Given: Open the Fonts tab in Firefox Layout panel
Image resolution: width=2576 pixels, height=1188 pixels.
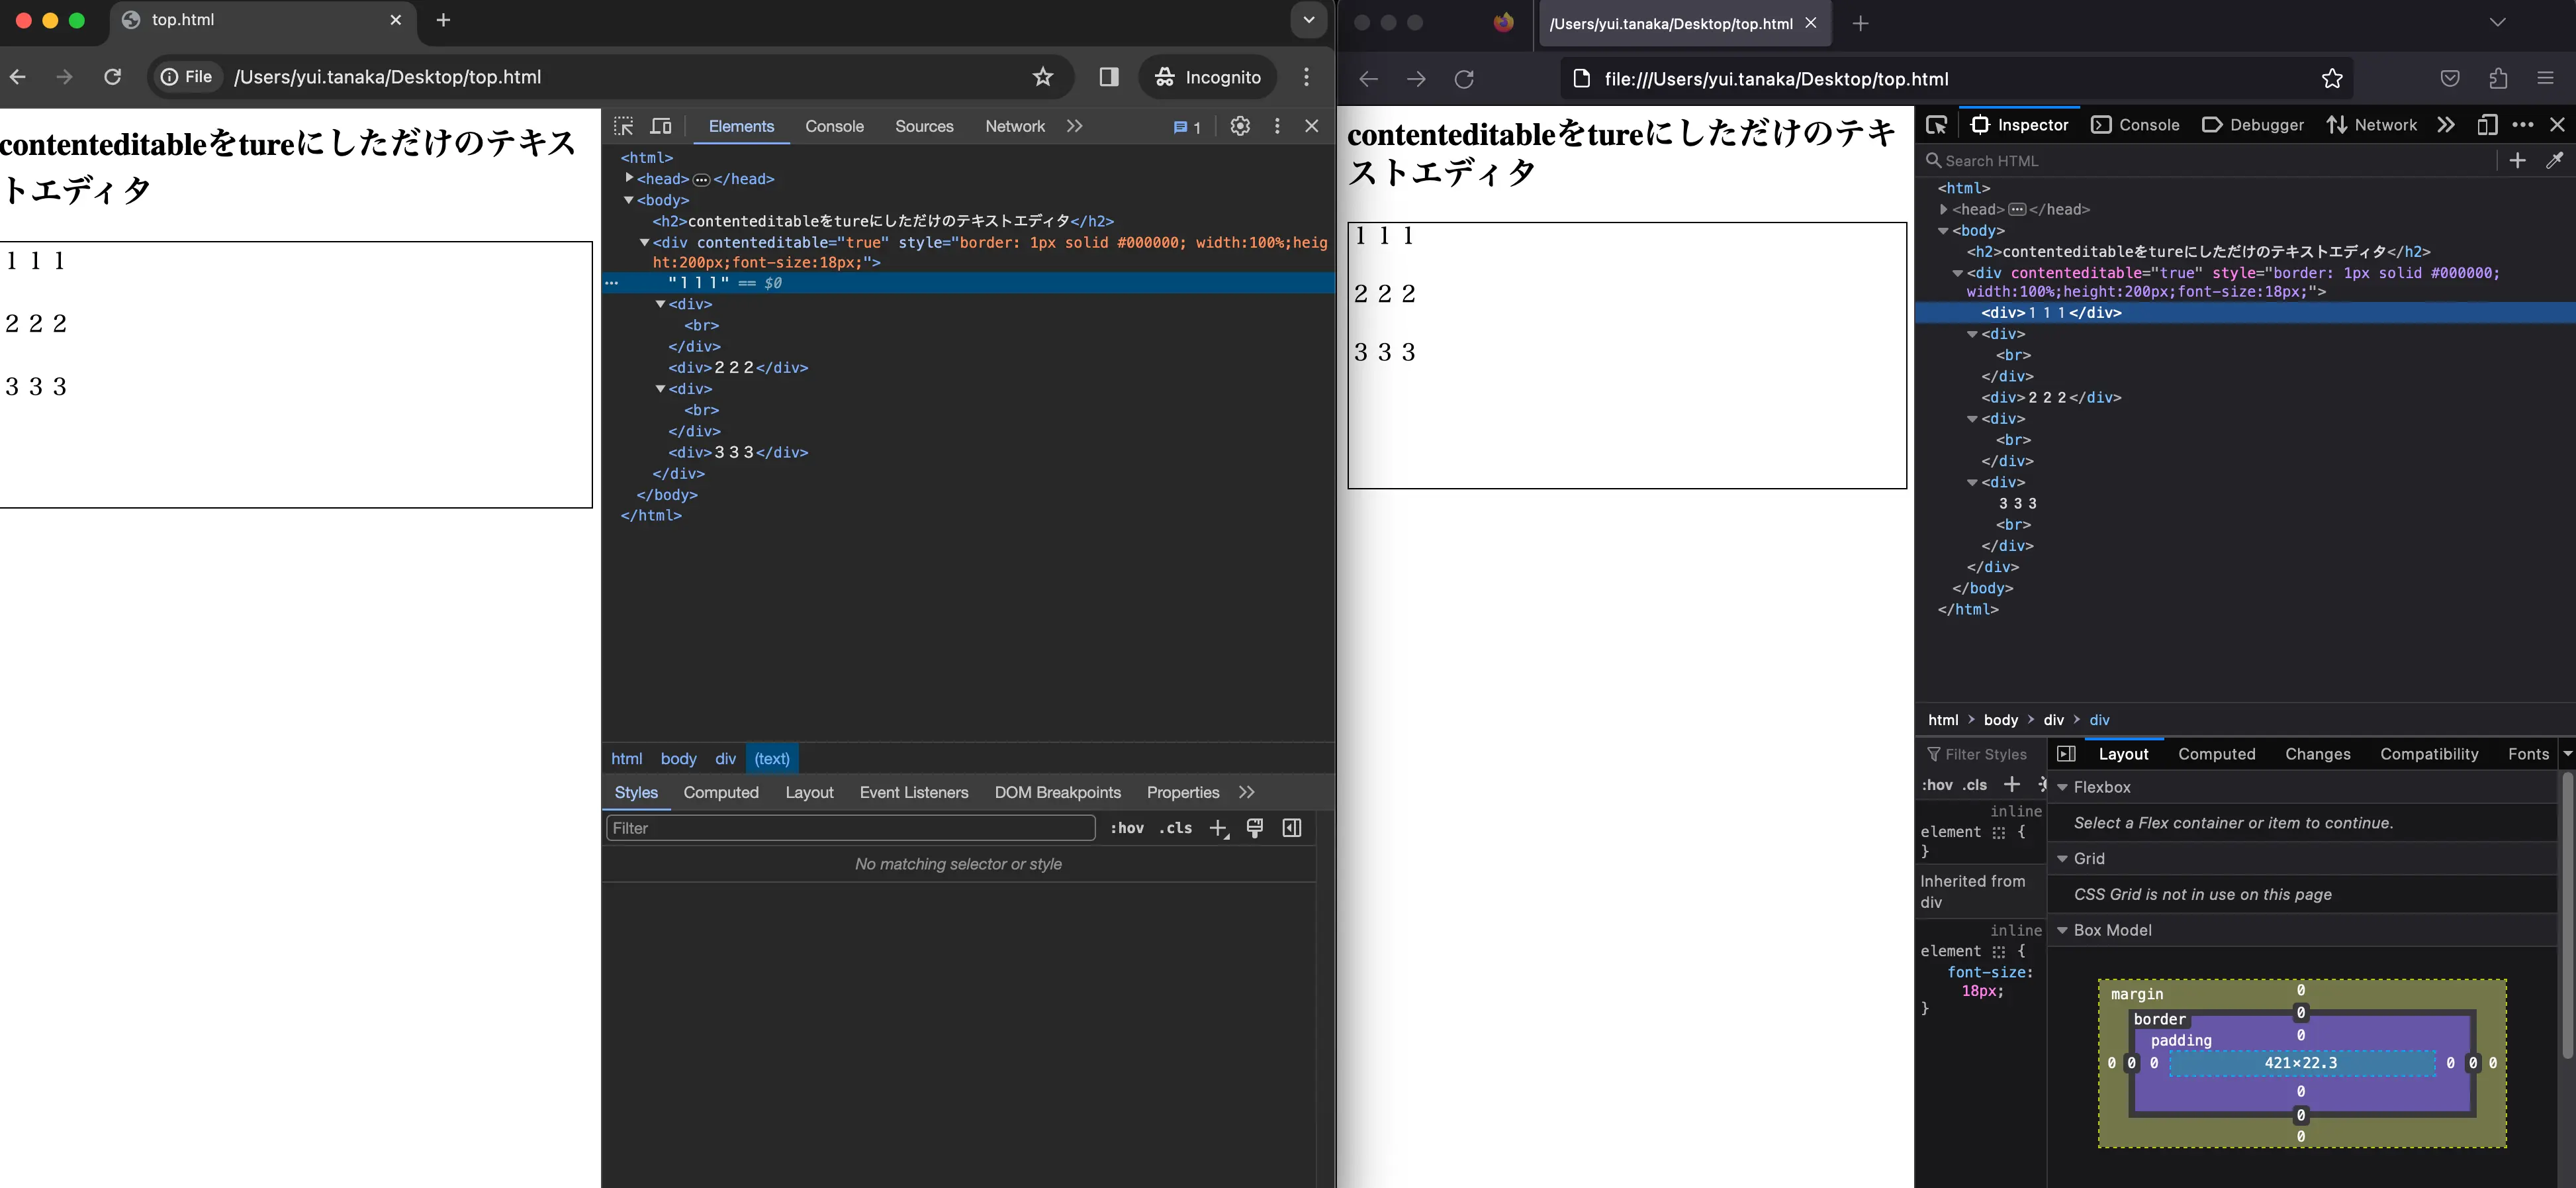Looking at the screenshot, I should click(2529, 754).
